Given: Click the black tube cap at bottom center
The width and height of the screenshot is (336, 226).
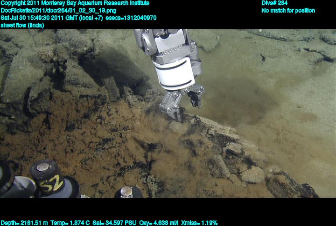Looking at the screenshot, I should (127, 192).
